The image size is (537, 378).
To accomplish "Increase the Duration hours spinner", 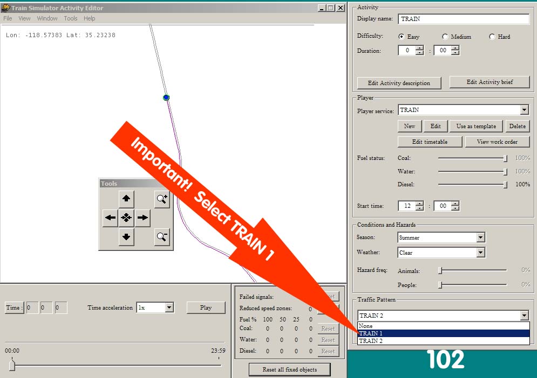I will pos(420,48).
